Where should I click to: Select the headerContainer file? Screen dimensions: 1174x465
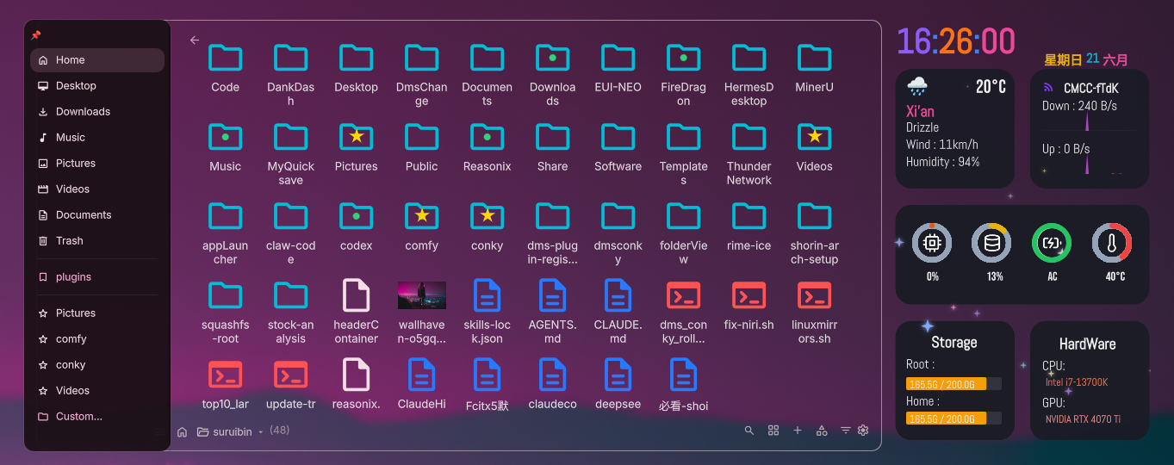click(x=357, y=312)
